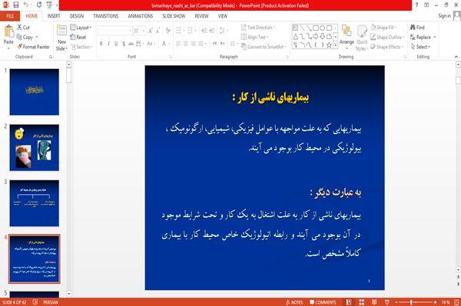
Task: Toggle center text alignment
Action: [x=186, y=44]
